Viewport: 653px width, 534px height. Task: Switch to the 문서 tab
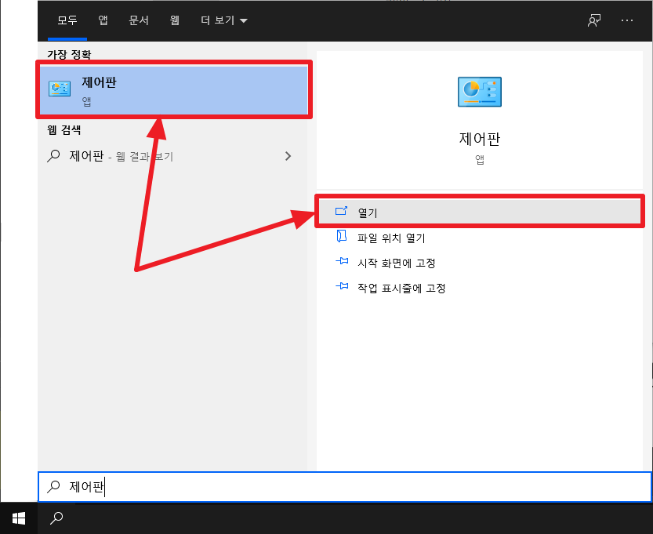(x=139, y=20)
